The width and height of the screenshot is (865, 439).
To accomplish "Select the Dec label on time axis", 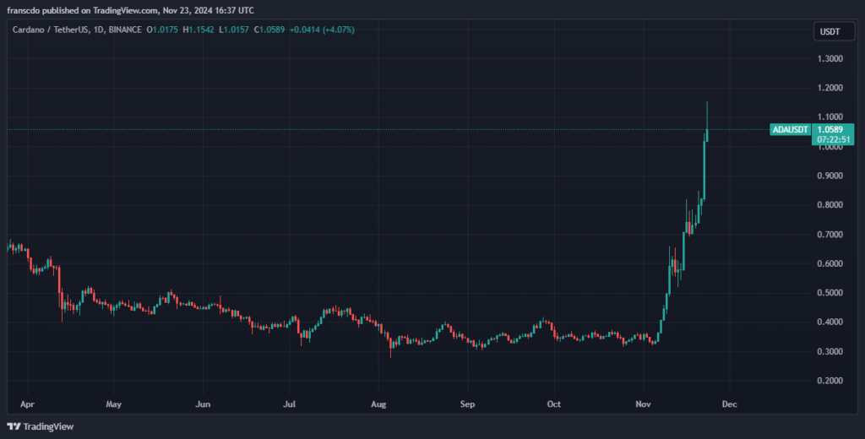I will click(x=730, y=404).
